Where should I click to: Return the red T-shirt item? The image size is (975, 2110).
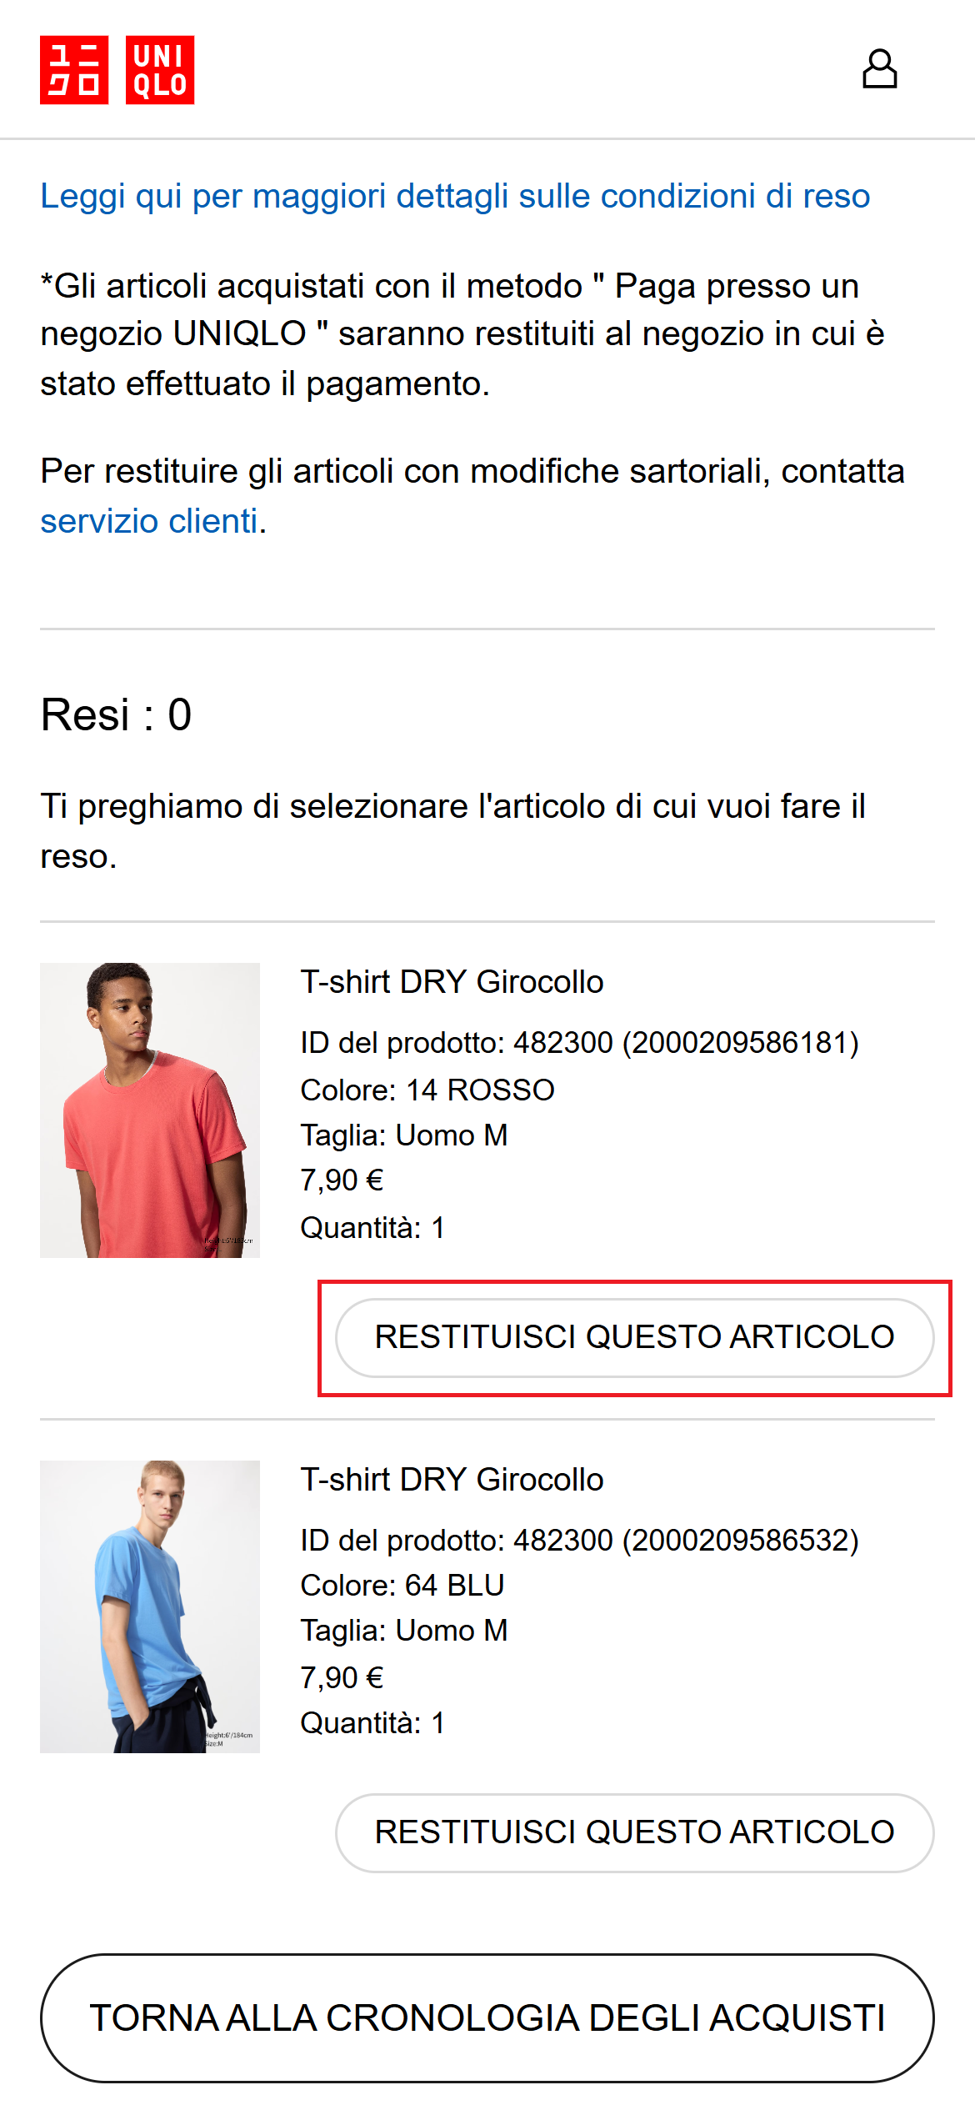(634, 1337)
